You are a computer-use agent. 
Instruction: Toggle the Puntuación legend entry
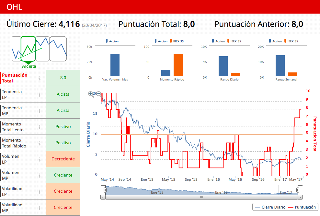[x=302, y=207]
